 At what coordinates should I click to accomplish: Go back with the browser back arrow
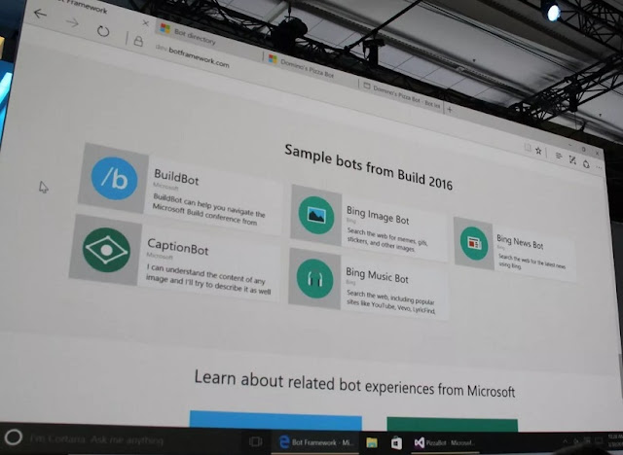(x=40, y=14)
